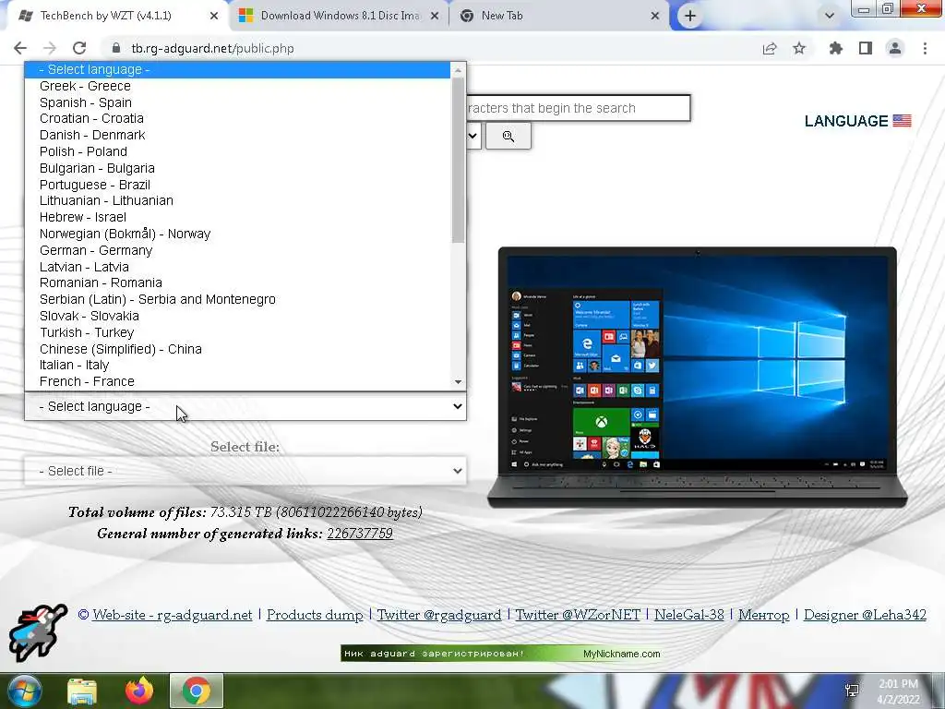Click the forward navigation arrow

tap(50, 48)
